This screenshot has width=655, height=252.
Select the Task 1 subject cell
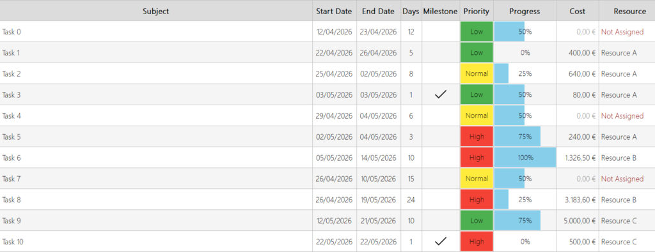coord(156,53)
